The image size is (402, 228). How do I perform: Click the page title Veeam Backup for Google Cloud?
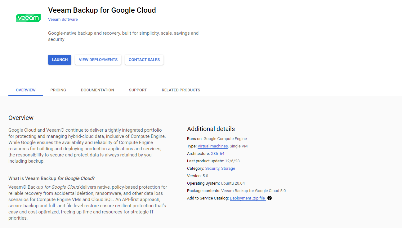[102, 10]
